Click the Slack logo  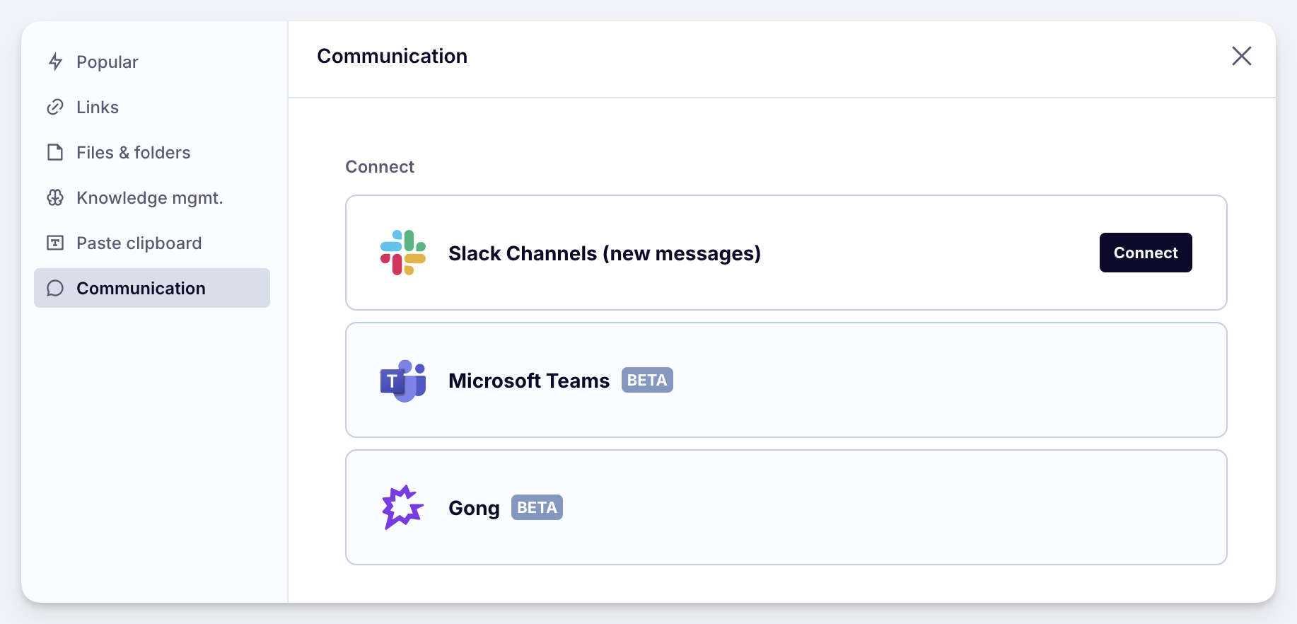point(403,253)
